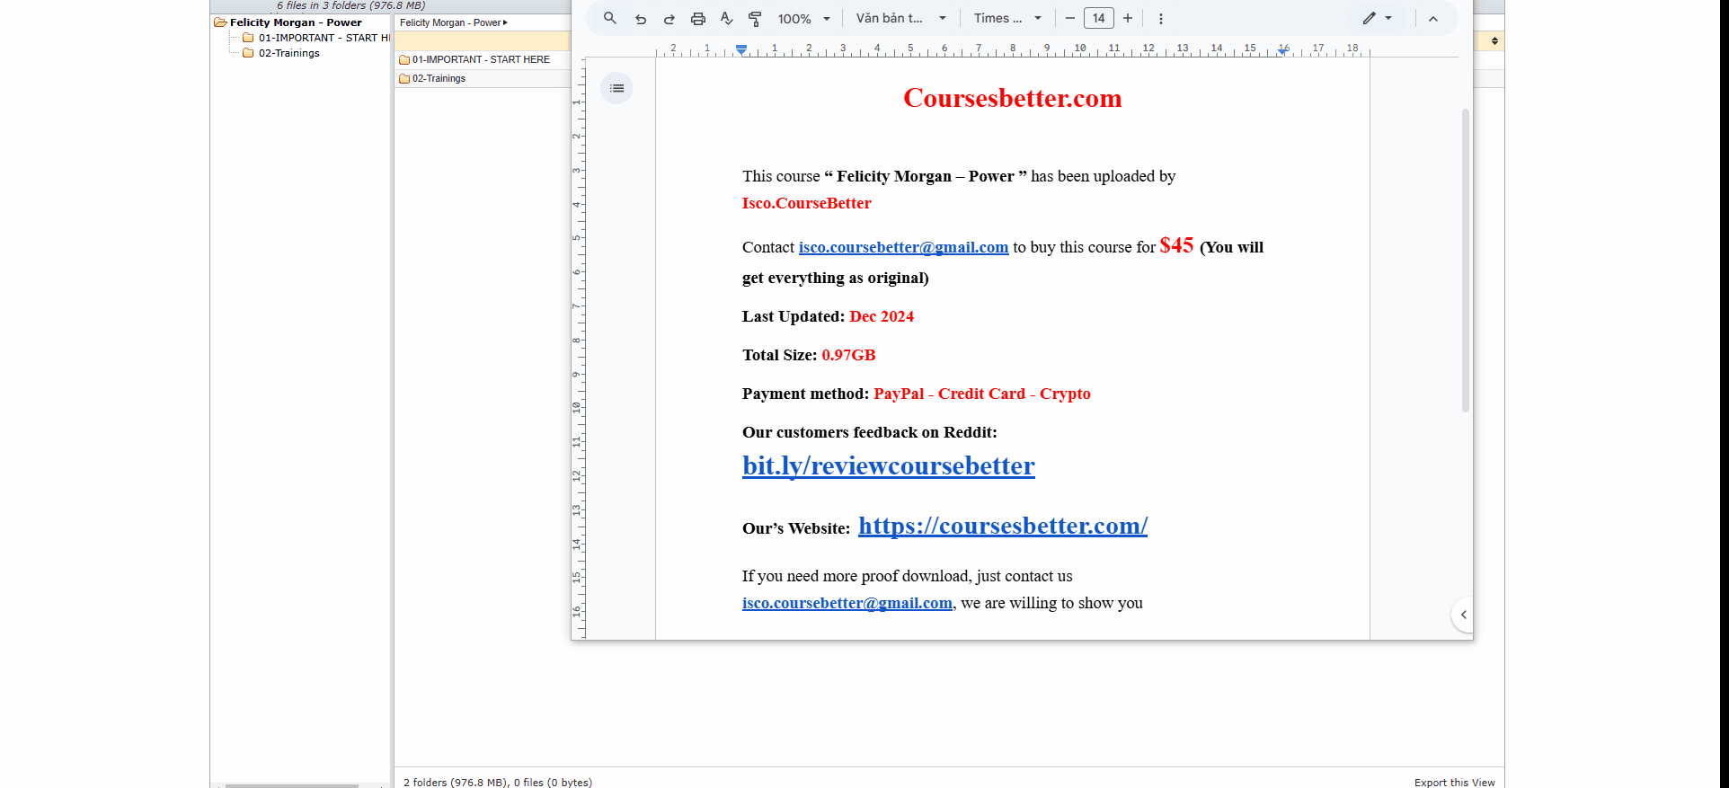This screenshot has height=788, width=1729.
Task: Print the document
Action: tap(698, 18)
